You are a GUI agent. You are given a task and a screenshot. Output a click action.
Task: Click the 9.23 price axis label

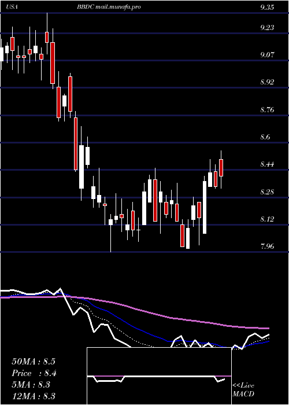[267, 27]
